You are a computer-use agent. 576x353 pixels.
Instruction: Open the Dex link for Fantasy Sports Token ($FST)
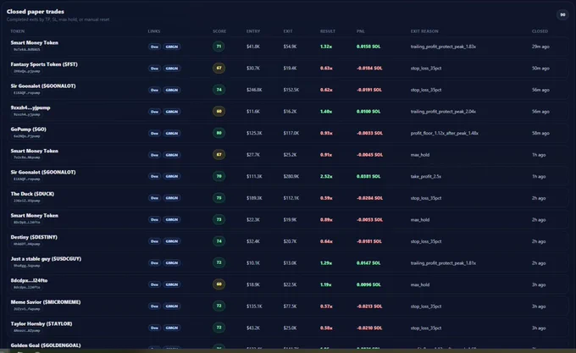[154, 69]
